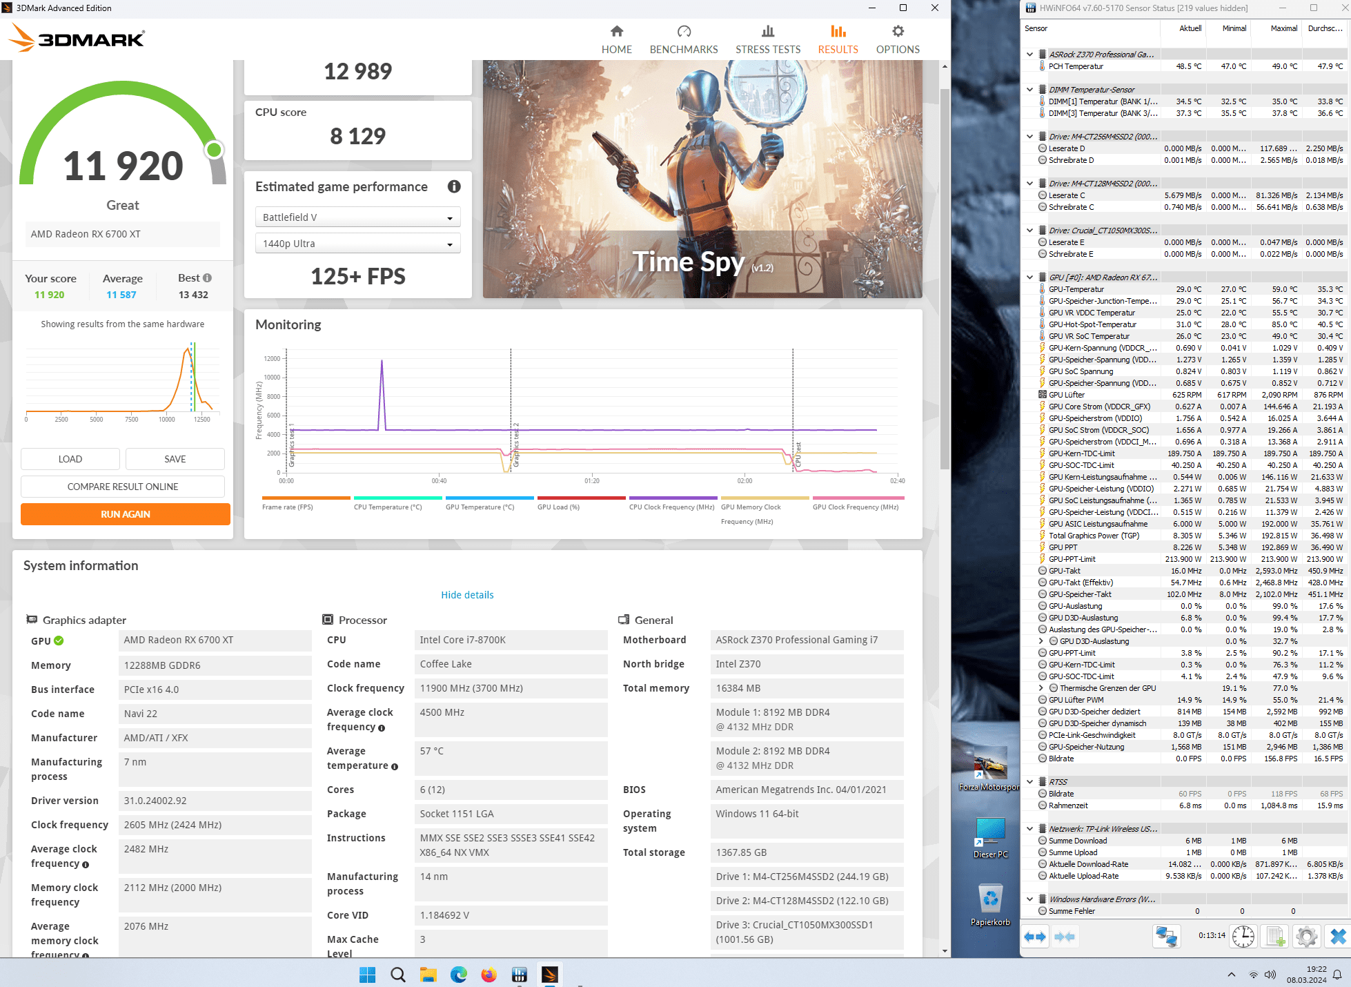Click info icon beside processor Average temperature
The height and width of the screenshot is (987, 1351).
[395, 767]
